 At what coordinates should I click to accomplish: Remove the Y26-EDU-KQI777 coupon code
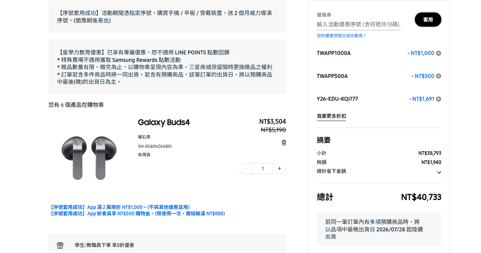pos(438,99)
